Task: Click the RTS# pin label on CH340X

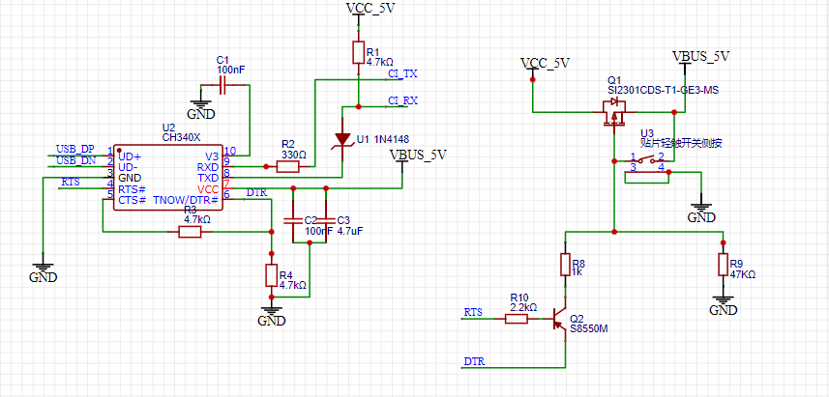Action: click(132, 189)
